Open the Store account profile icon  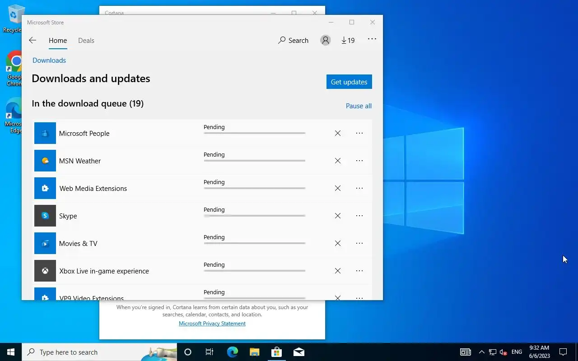325,40
